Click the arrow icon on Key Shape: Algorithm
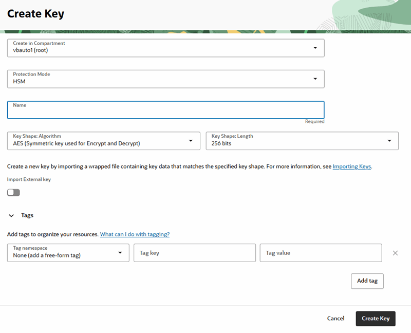Image resolution: width=411 pixels, height=333 pixels. [x=192, y=140]
